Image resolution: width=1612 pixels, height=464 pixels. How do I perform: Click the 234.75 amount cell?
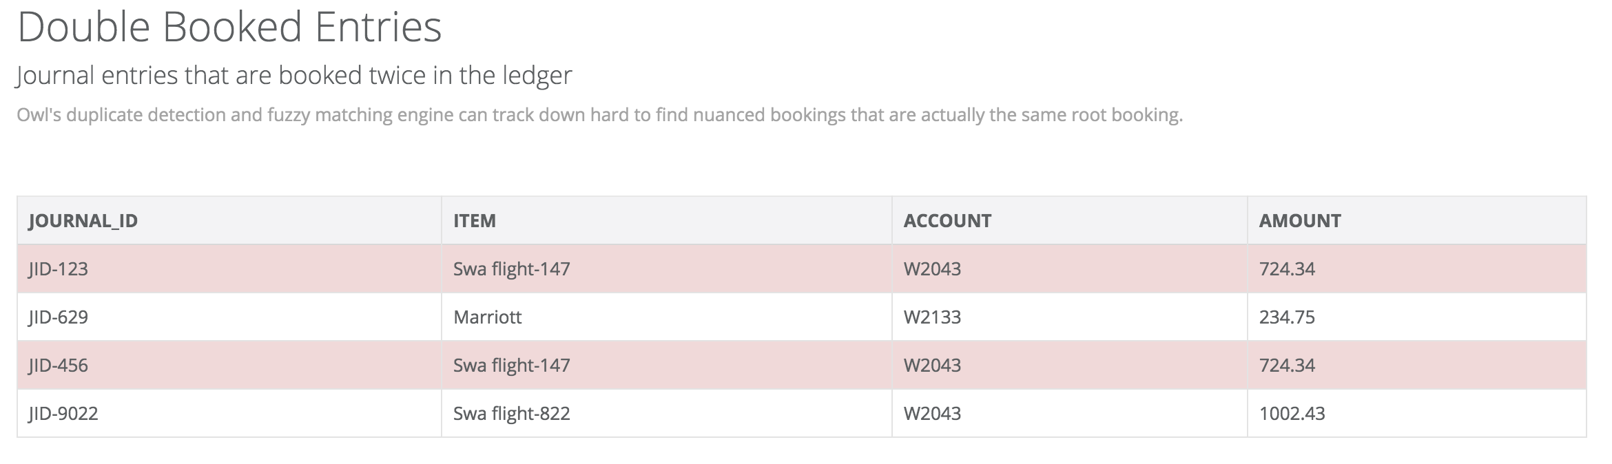pyautogui.click(x=1287, y=317)
